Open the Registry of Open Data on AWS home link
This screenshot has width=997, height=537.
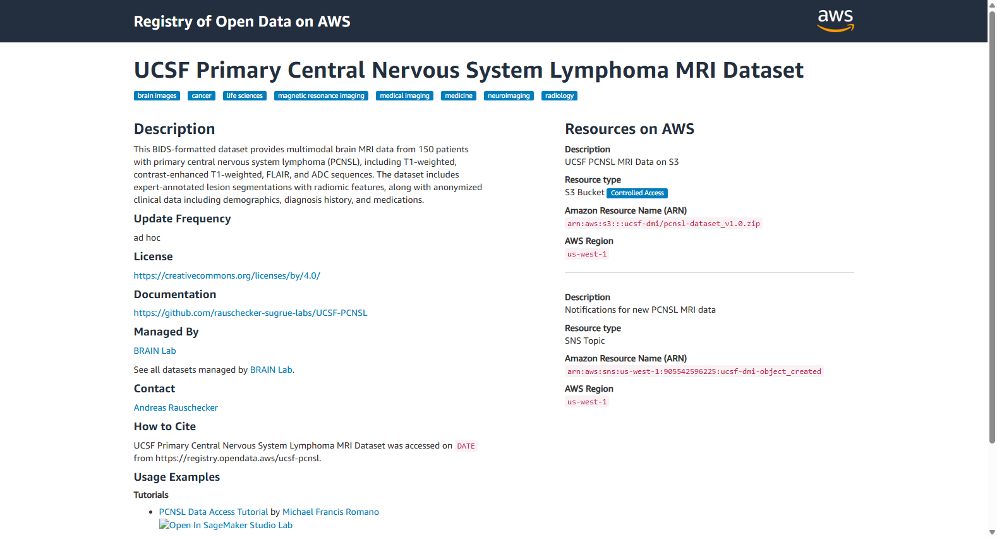(x=242, y=21)
